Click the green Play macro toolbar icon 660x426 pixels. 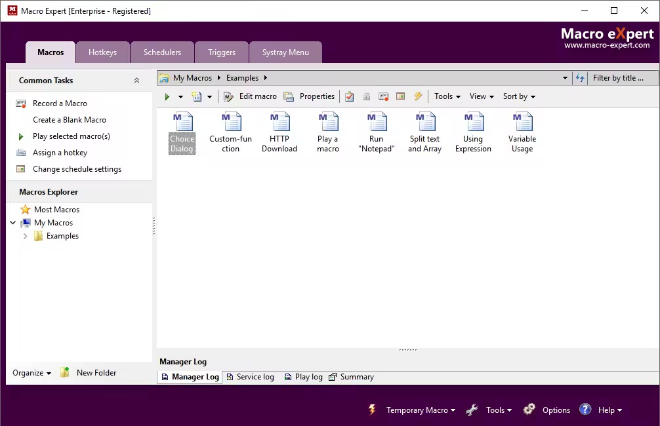click(x=167, y=96)
